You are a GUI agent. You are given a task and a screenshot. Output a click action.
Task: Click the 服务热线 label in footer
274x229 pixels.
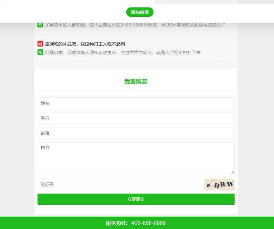117,223
